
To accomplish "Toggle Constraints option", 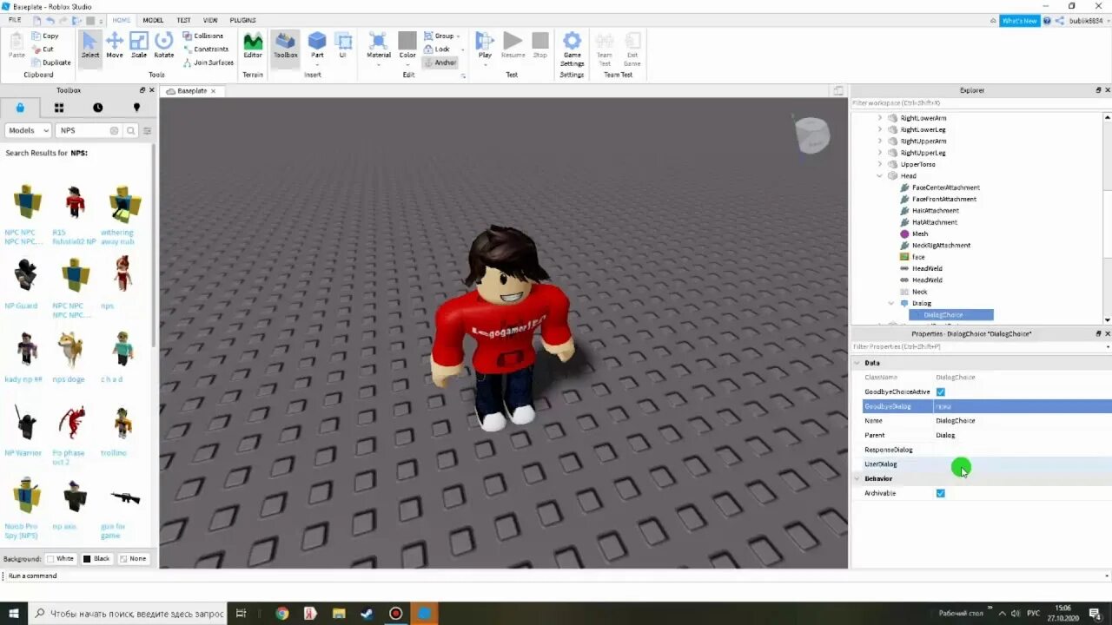I will pos(205,49).
